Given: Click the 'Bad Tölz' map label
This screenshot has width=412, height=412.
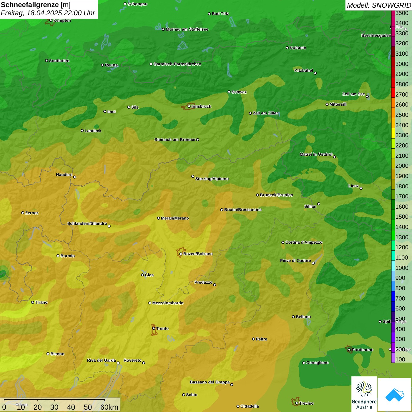Looking at the screenshot, I should pyautogui.click(x=220, y=14).
